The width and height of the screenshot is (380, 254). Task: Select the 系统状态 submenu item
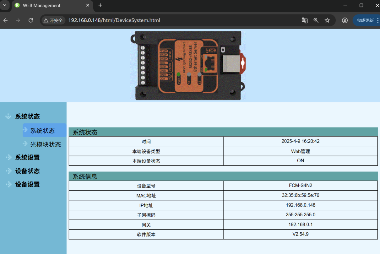click(x=42, y=131)
